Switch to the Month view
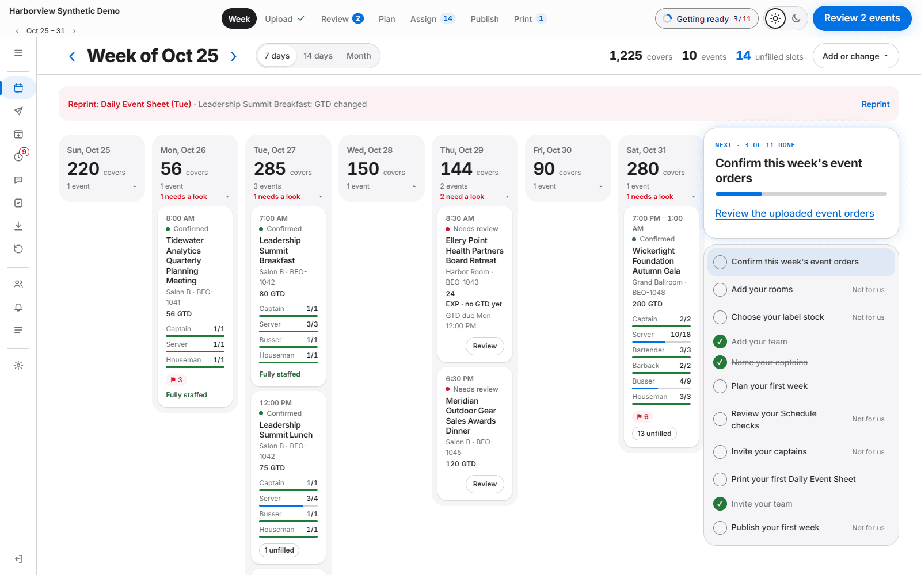The image size is (921, 575). [x=359, y=56]
